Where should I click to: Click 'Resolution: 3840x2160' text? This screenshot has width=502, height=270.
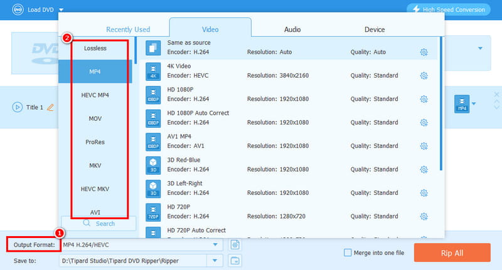(278, 75)
